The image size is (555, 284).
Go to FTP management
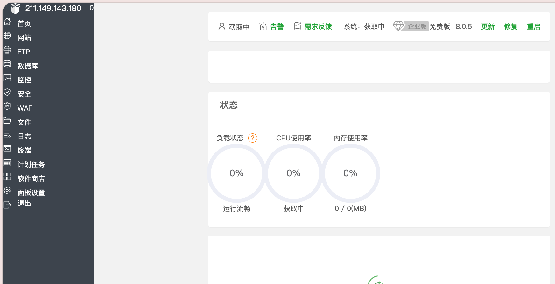click(x=24, y=52)
